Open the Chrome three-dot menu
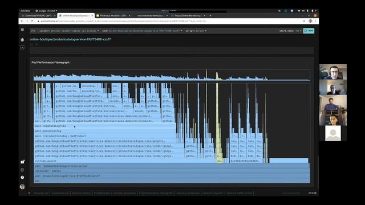This screenshot has height=205, width=365. click(315, 21)
